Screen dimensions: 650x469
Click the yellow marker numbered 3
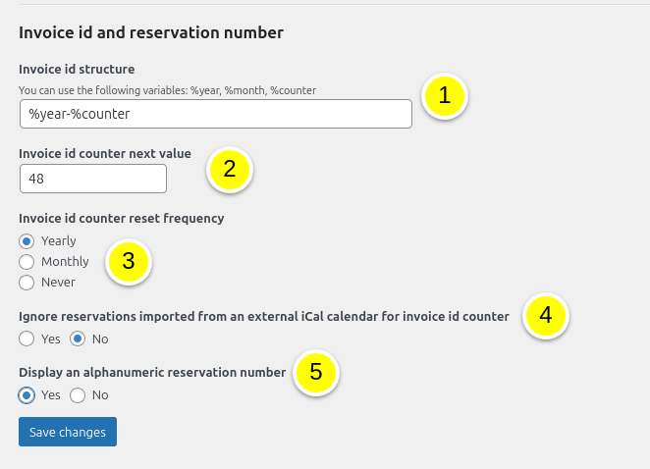(x=128, y=262)
